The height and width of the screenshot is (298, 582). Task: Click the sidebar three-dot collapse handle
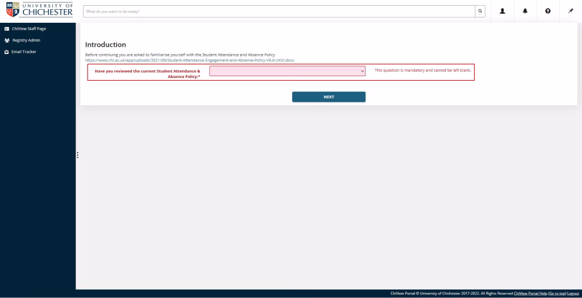(77, 155)
